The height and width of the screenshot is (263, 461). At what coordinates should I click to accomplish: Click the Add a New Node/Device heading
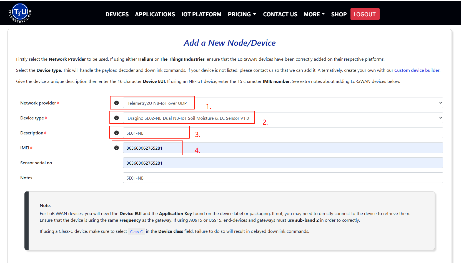(230, 43)
